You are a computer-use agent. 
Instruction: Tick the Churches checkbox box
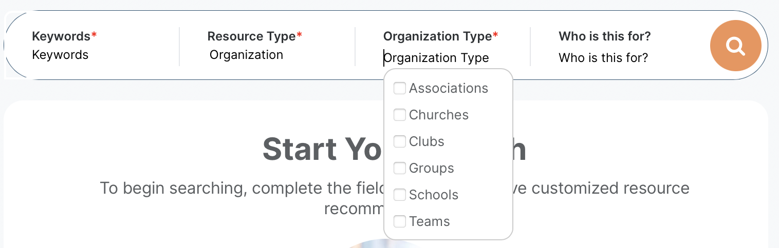(400, 115)
